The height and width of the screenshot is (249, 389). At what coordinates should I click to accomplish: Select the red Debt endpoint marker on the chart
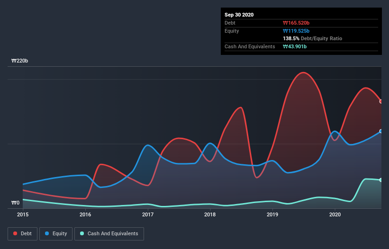pos(381,101)
